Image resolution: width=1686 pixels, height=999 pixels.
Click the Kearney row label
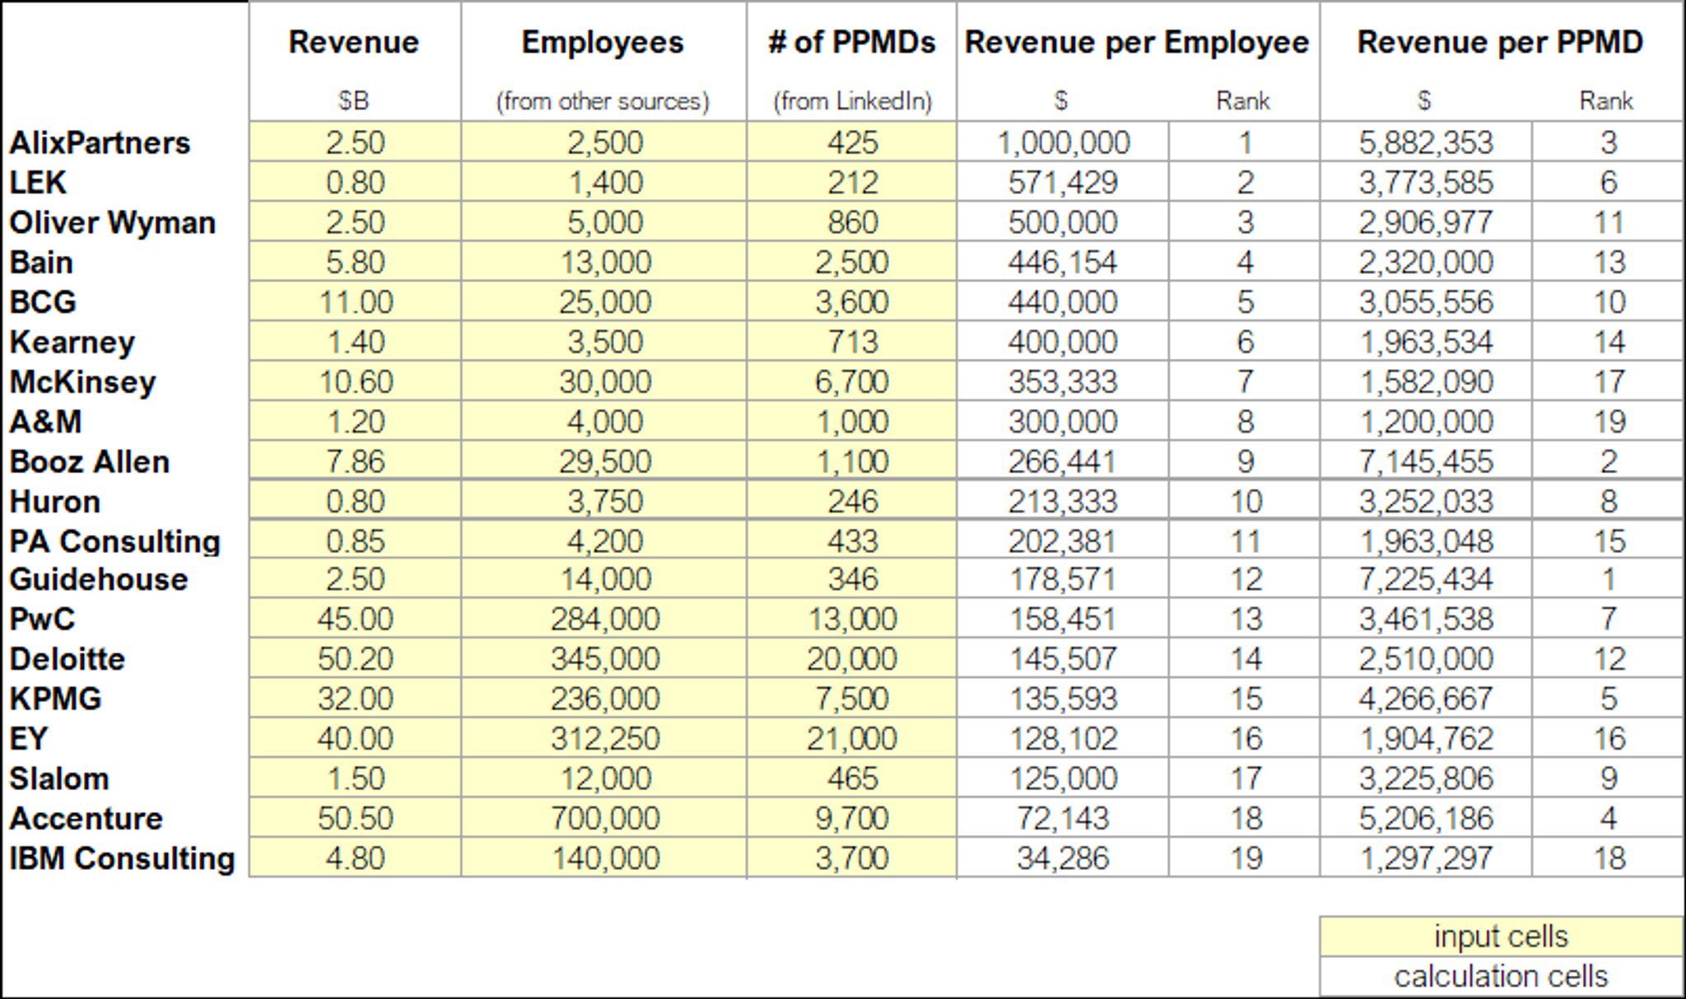pos(72,342)
